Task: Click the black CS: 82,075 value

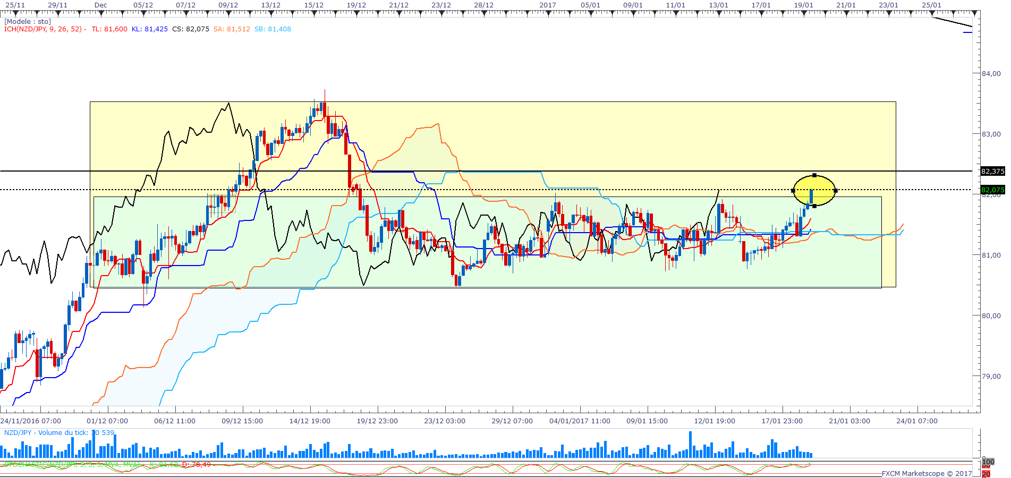Action: point(191,29)
